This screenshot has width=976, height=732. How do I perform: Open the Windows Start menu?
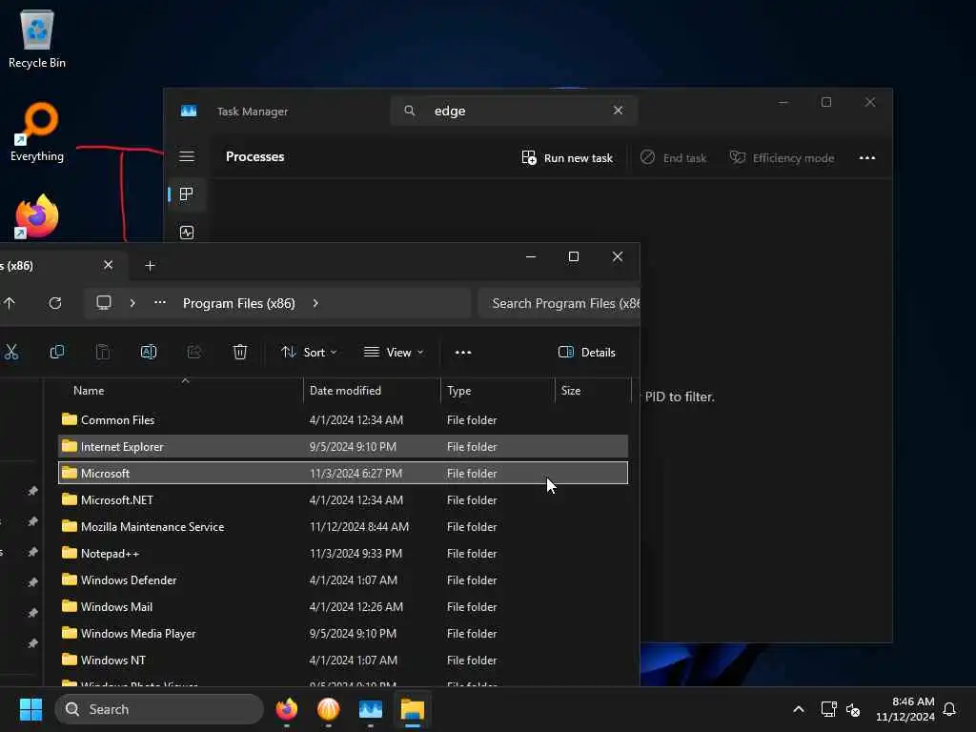[30, 709]
